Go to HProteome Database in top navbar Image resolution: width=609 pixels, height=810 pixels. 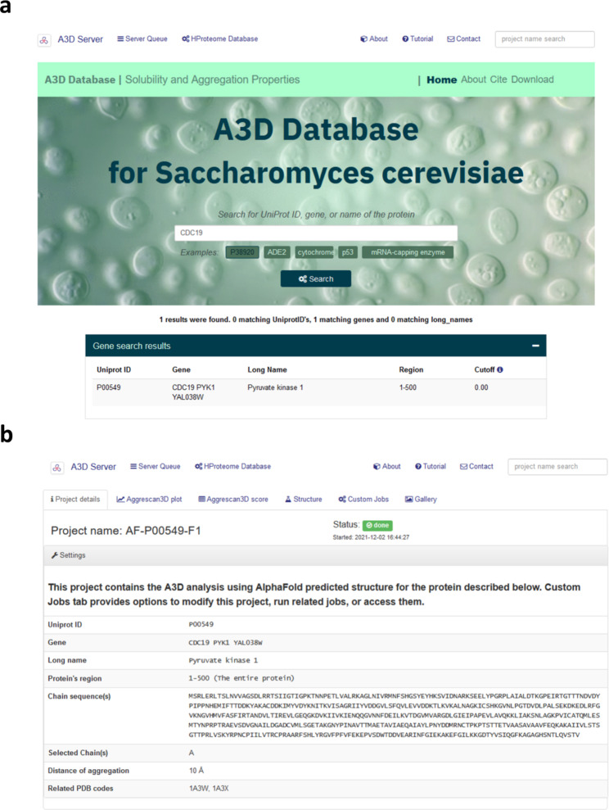click(219, 38)
